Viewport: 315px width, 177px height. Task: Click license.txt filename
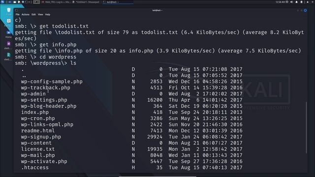[38, 149]
